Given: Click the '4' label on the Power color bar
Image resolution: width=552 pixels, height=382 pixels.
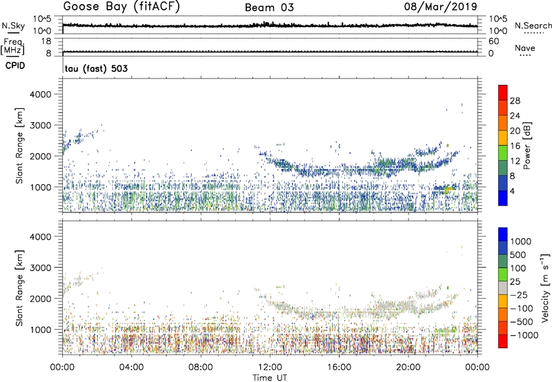Looking at the screenshot, I should tap(513, 192).
